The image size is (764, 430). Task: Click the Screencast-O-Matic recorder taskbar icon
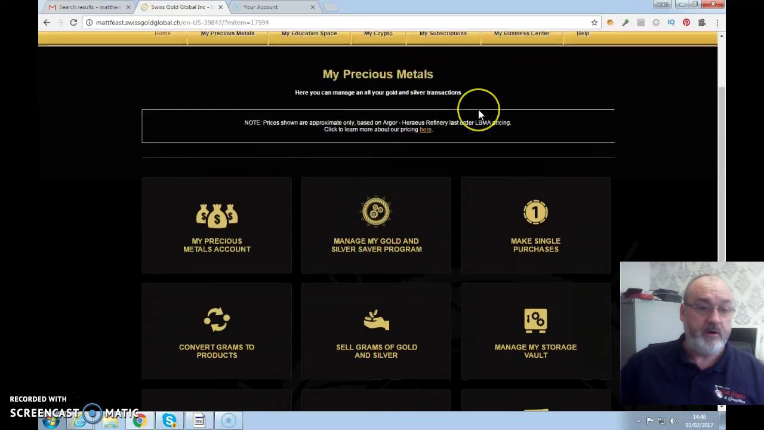pos(229,421)
